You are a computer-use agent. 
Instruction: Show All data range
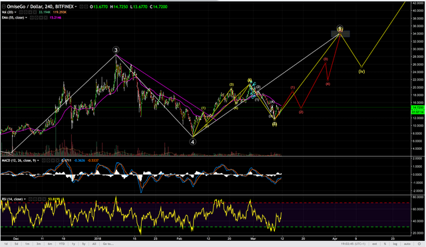click(95, 244)
